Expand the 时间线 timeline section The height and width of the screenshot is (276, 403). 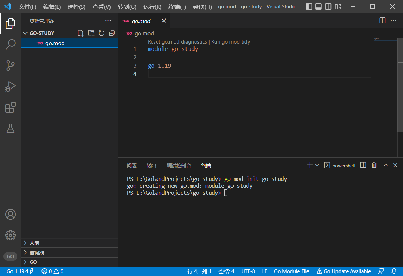tap(37, 253)
